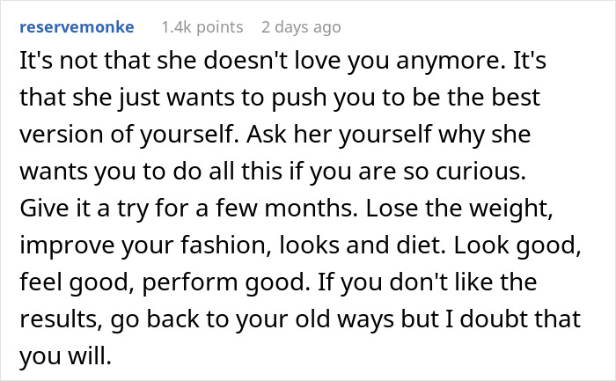
Task: Open the reservemonke user profile link
Action: (x=77, y=27)
